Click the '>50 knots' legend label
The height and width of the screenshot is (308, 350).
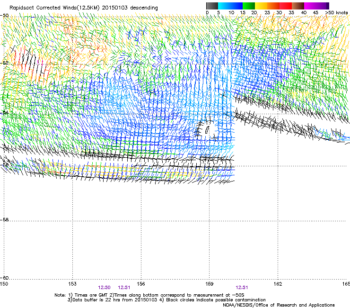pyautogui.click(x=336, y=12)
